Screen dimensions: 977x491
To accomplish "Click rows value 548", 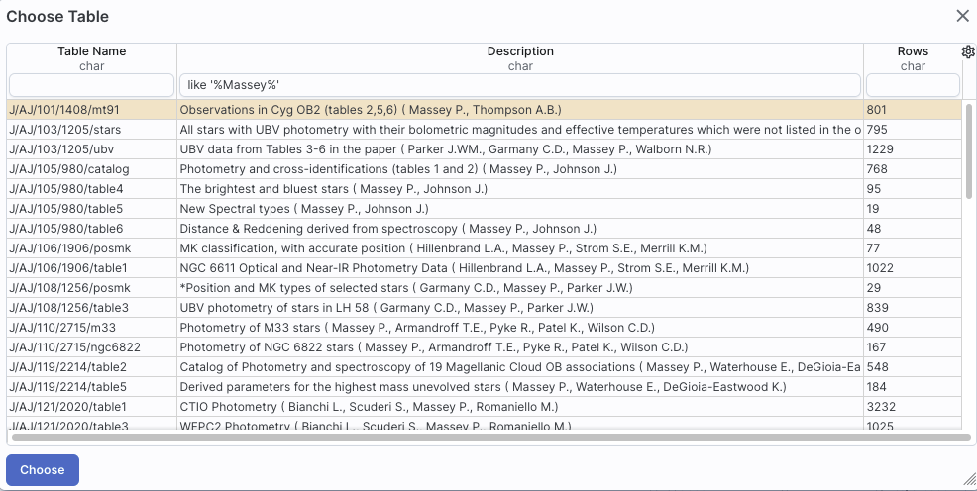I will 877,367.
